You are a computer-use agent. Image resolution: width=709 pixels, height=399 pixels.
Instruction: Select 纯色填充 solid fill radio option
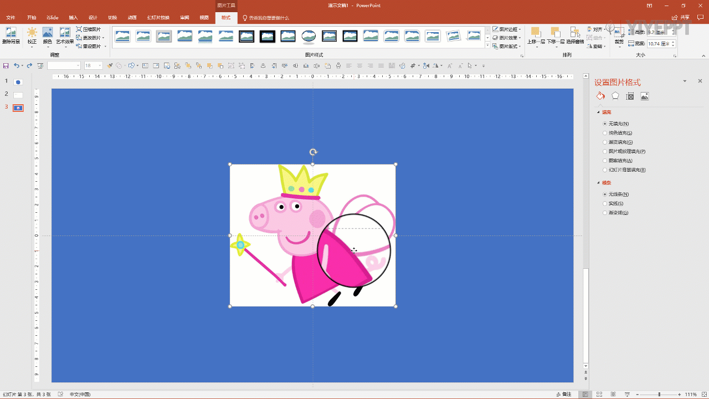(x=605, y=133)
